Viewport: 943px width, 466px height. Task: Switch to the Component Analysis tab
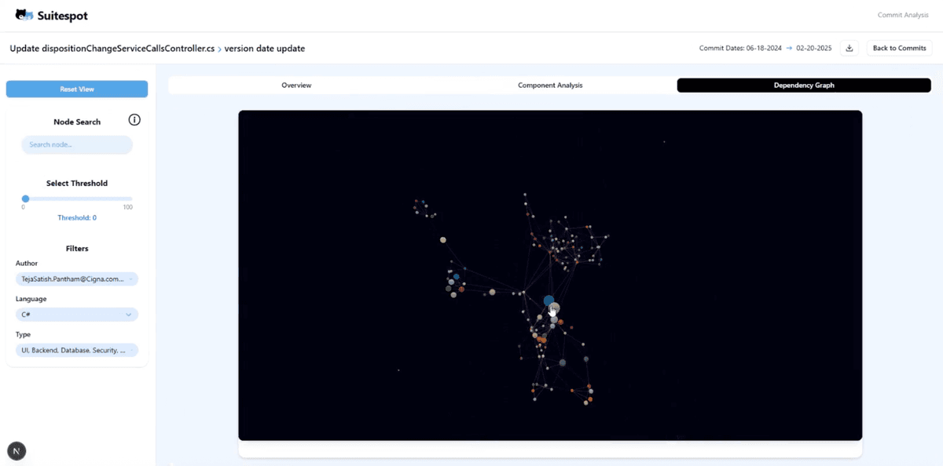point(550,86)
